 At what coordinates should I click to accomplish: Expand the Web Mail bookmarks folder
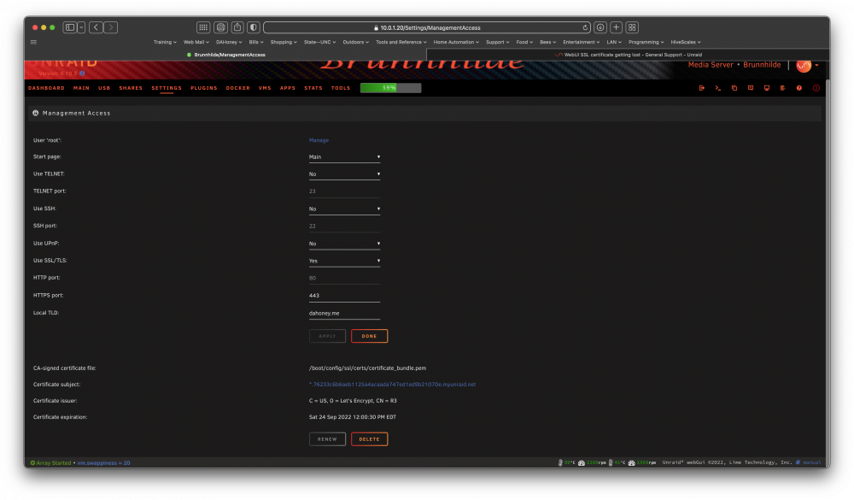tap(196, 42)
